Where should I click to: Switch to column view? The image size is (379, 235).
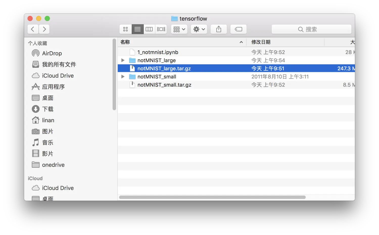[149, 29]
